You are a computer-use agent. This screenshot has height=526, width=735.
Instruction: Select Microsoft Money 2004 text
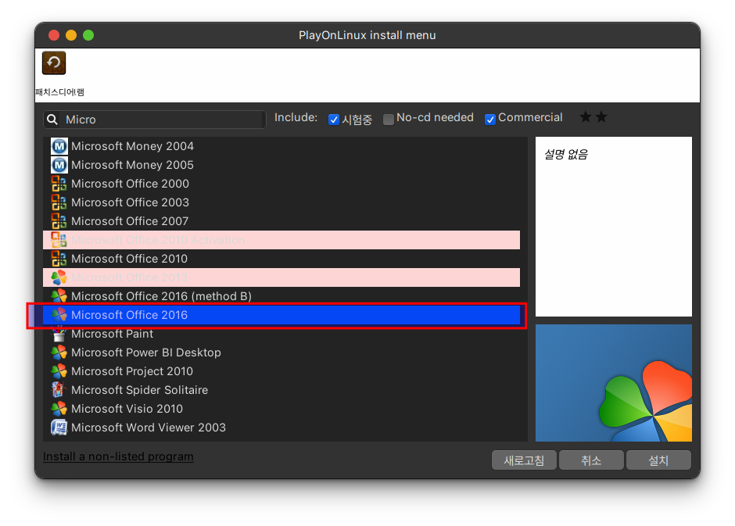132,146
